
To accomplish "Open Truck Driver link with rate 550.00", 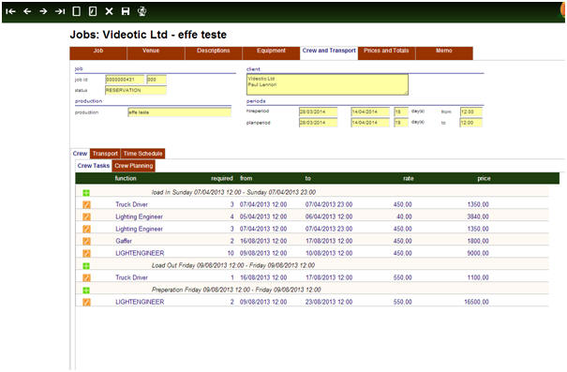I will 131,277.
